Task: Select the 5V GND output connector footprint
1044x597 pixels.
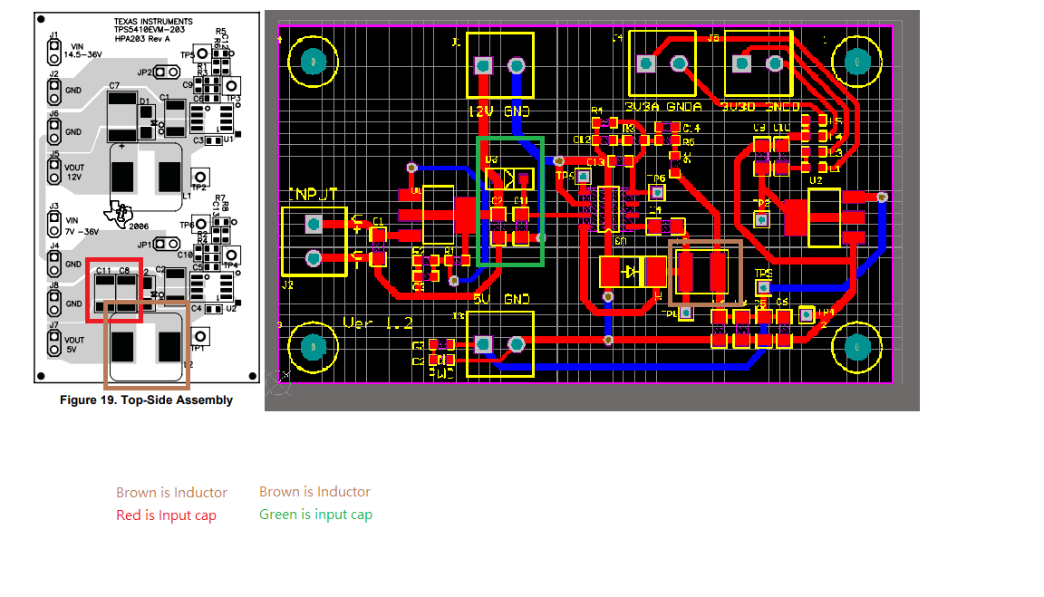Action: [x=500, y=344]
